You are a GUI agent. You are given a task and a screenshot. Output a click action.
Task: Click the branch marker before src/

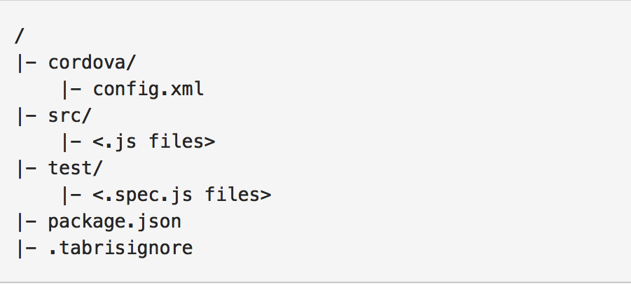pyautogui.click(x=27, y=116)
